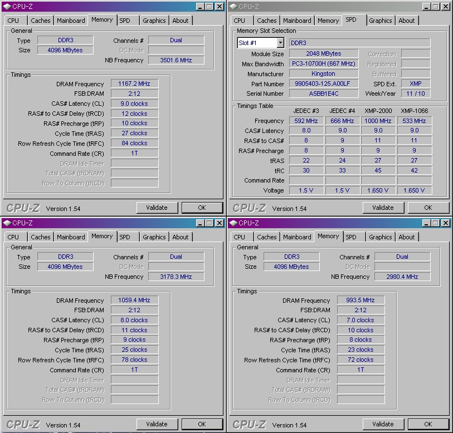Click the Week/Year value 11 / 10

point(416,94)
